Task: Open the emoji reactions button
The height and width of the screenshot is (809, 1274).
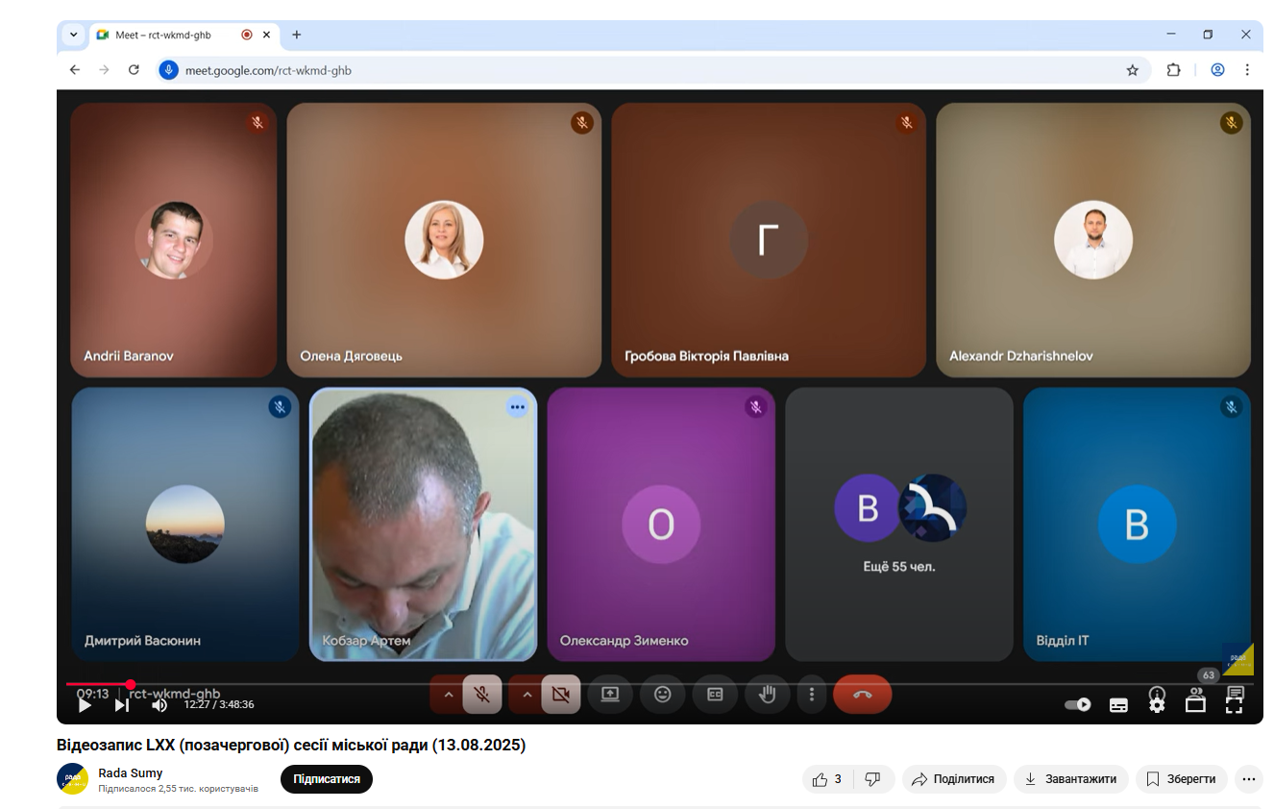Action: (x=662, y=695)
